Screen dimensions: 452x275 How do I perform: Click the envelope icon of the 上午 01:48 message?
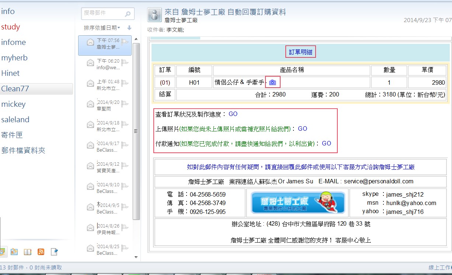click(x=90, y=84)
